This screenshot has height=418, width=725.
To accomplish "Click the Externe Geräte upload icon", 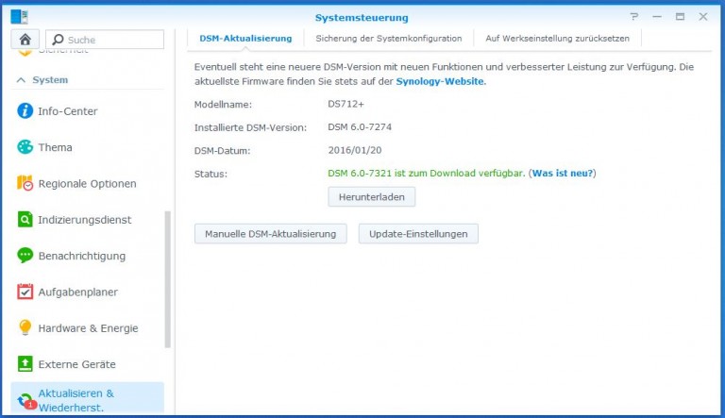I will (25, 364).
